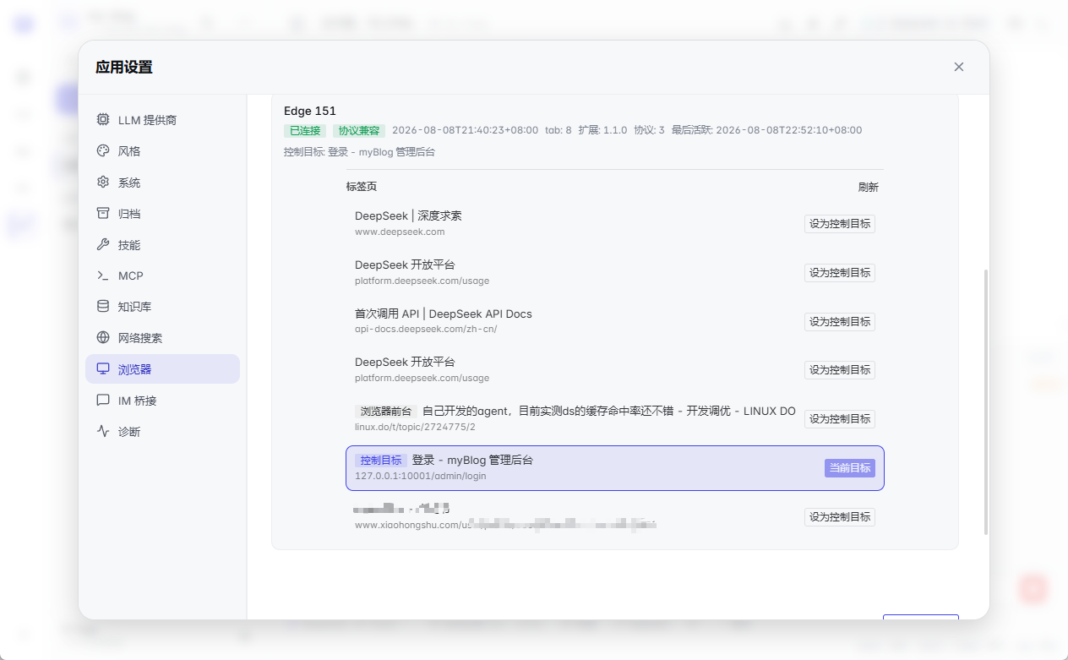The image size is (1068, 660).
Task: Click the partially visible button at dialog bottom
Action: [x=921, y=617]
